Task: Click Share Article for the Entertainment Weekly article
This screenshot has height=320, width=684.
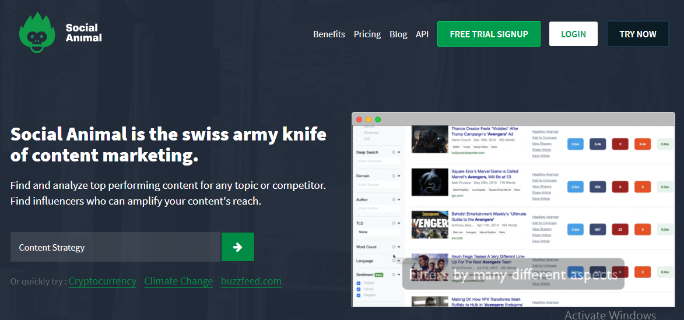Action: point(541,235)
